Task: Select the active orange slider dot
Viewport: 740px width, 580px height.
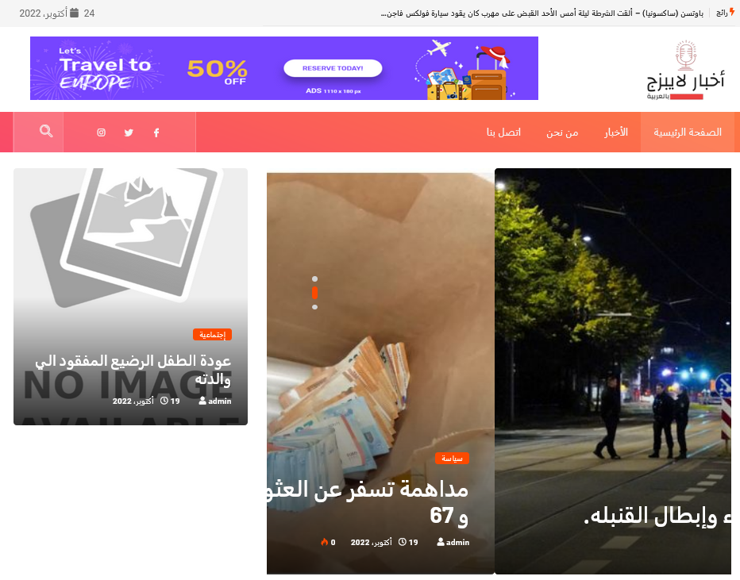Action: [314, 294]
